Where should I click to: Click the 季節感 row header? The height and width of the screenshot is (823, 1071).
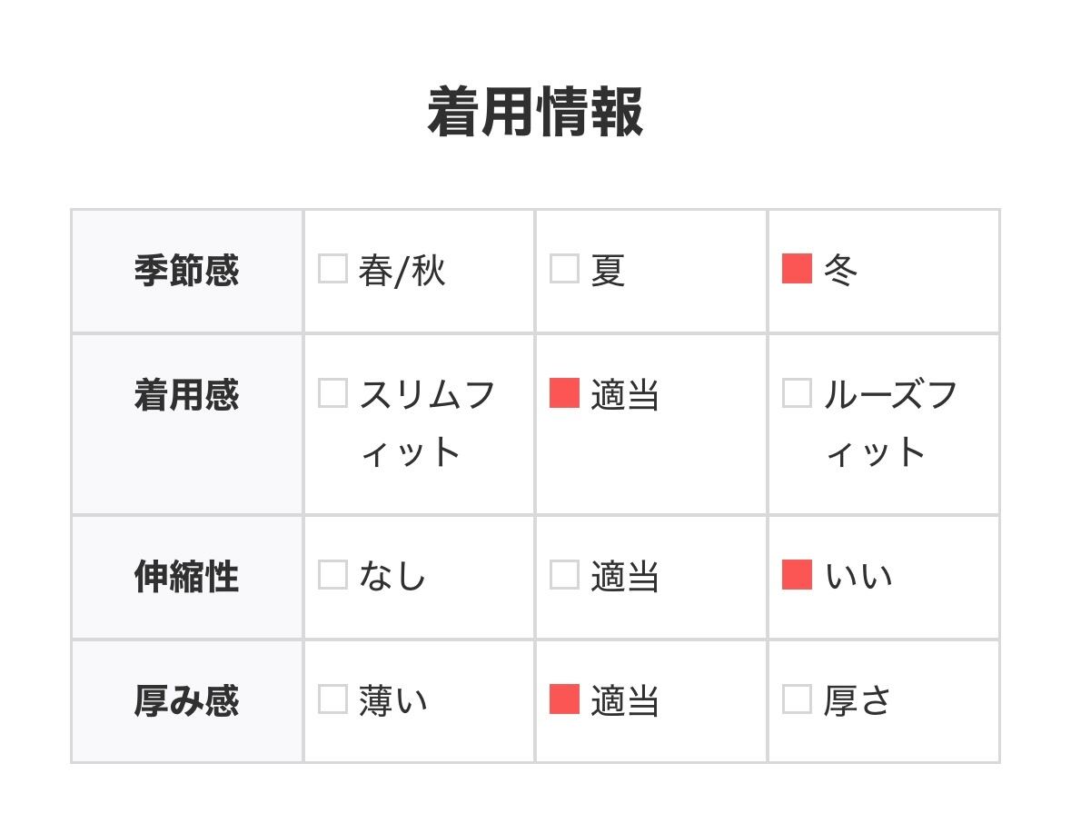[186, 271]
